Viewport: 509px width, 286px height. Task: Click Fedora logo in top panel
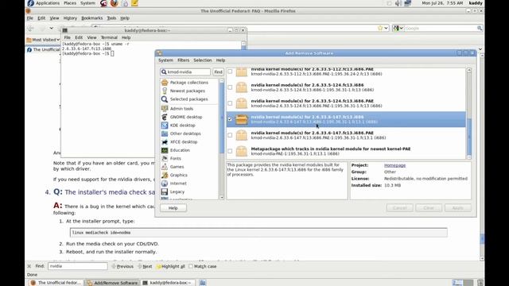click(x=30, y=3)
